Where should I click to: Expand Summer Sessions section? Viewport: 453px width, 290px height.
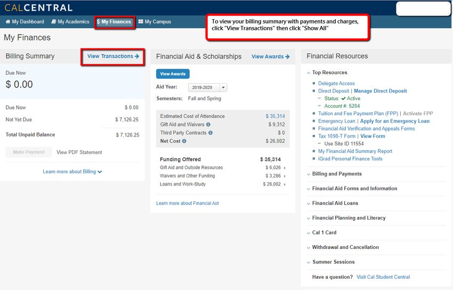[330, 262]
